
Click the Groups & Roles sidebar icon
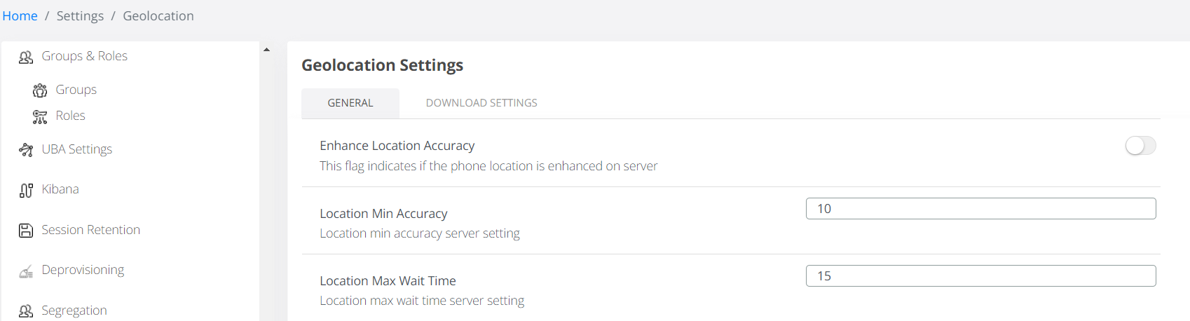[x=26, y=57]
